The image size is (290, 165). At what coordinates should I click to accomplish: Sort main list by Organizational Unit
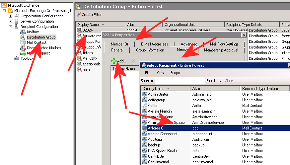coord(194,25)
